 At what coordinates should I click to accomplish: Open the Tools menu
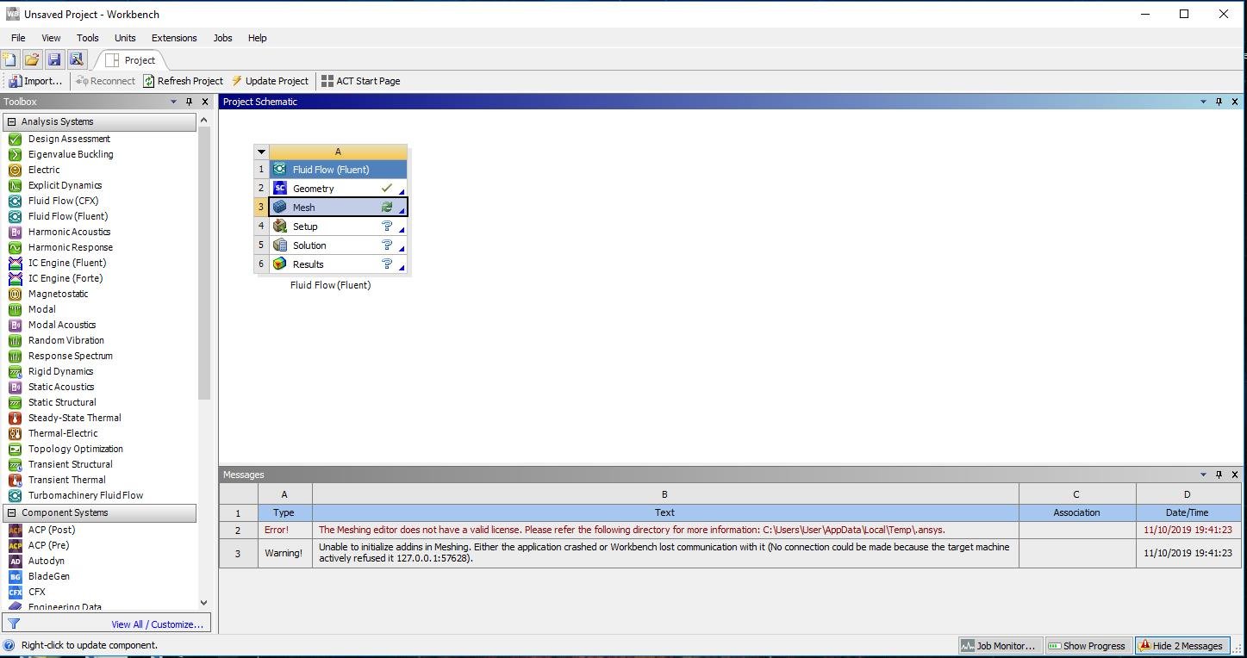click(x=87, y=38)
